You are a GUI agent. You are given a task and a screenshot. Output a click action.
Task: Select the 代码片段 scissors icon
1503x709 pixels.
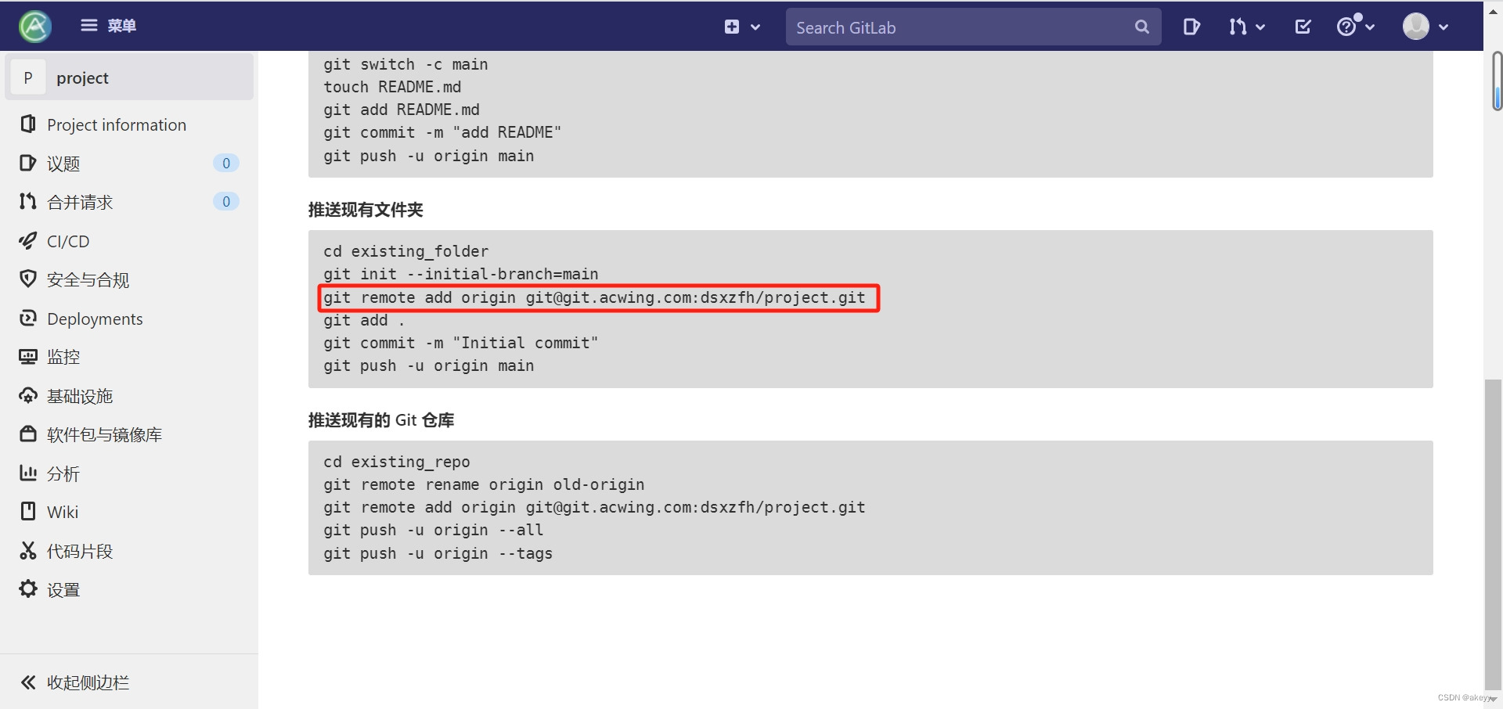[x=28, y=550]
